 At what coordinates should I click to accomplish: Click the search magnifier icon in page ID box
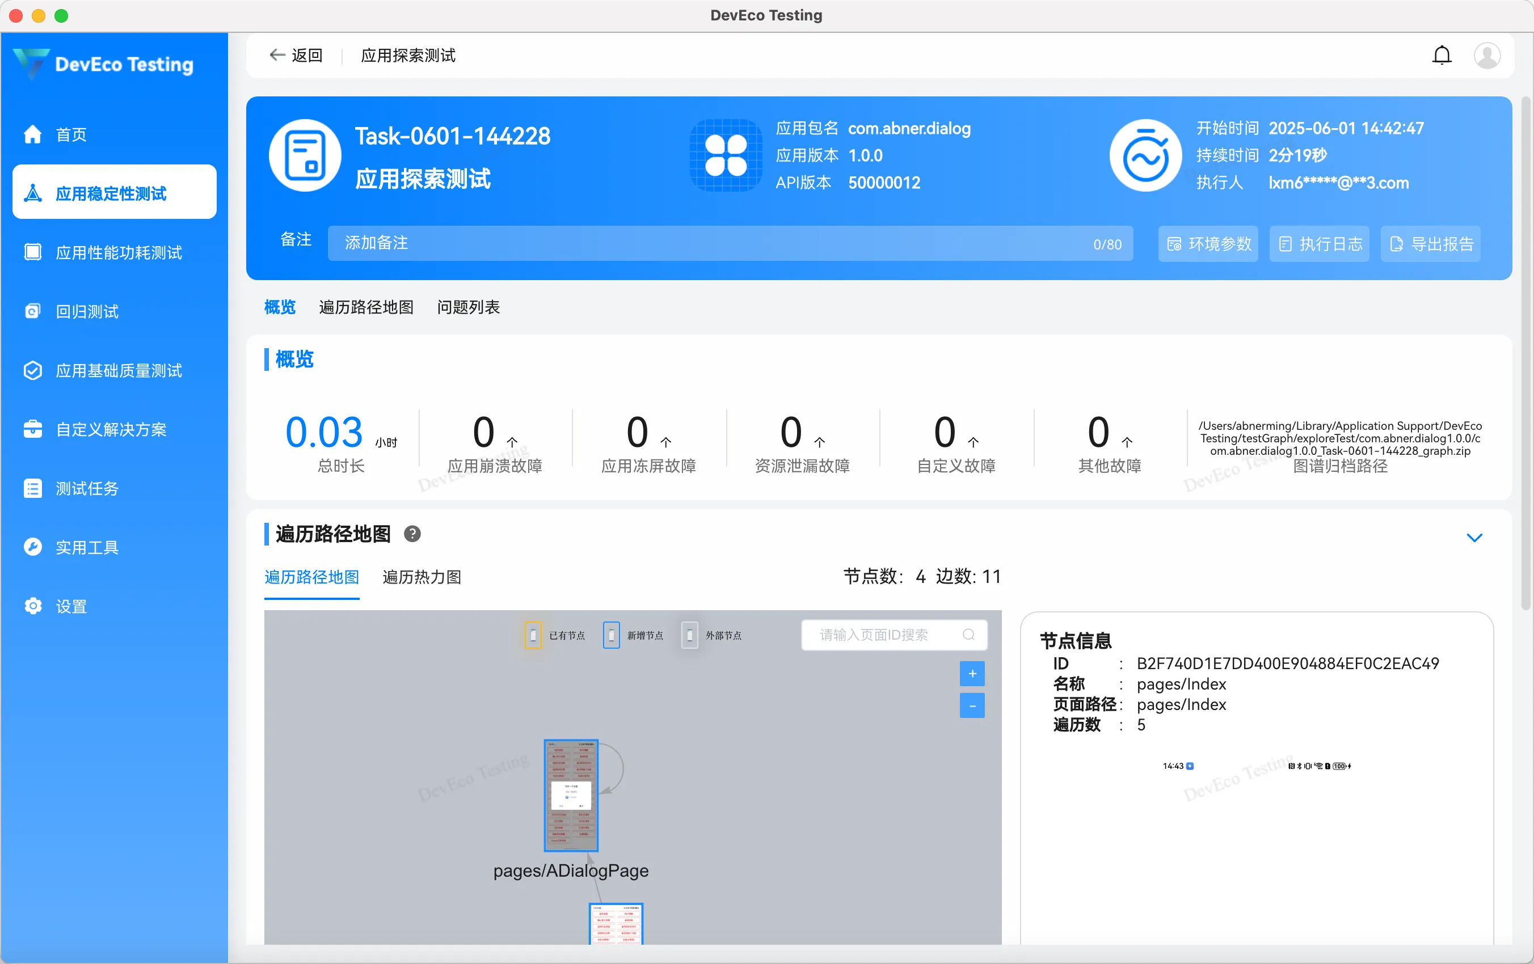pos(968,635)
